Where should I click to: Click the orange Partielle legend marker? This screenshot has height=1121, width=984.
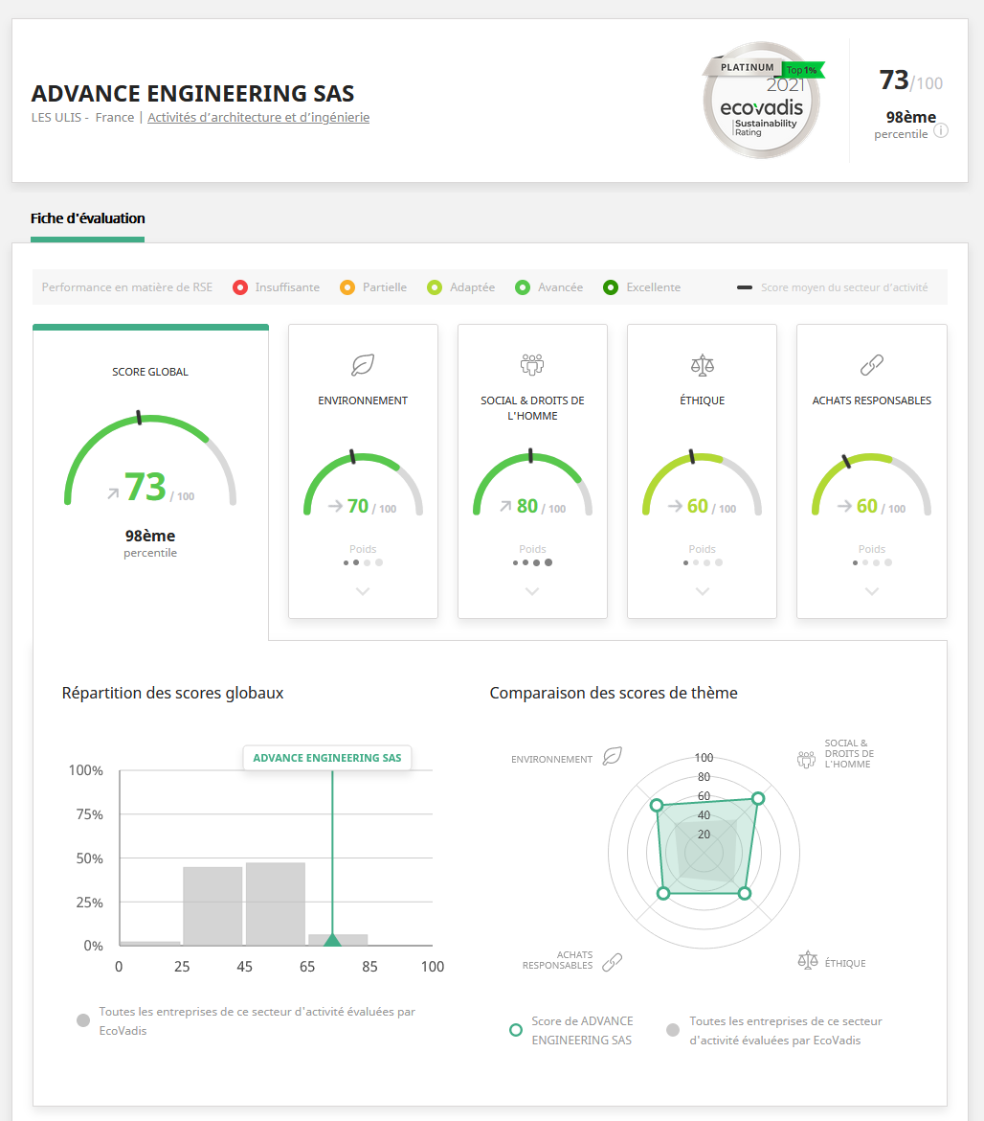[x=347, y=287]
